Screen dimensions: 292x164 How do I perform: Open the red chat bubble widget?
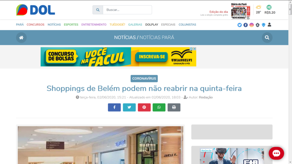276,153
